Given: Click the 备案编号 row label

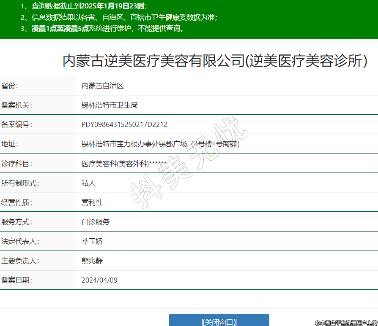Looking at the screenshot, I should 16,124.
